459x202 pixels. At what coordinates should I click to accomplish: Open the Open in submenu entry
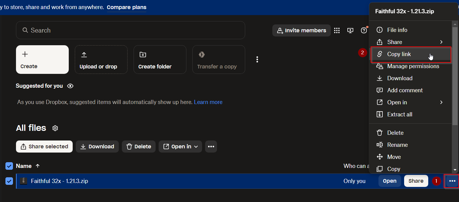pyautogui.click(x=410, y=102)
